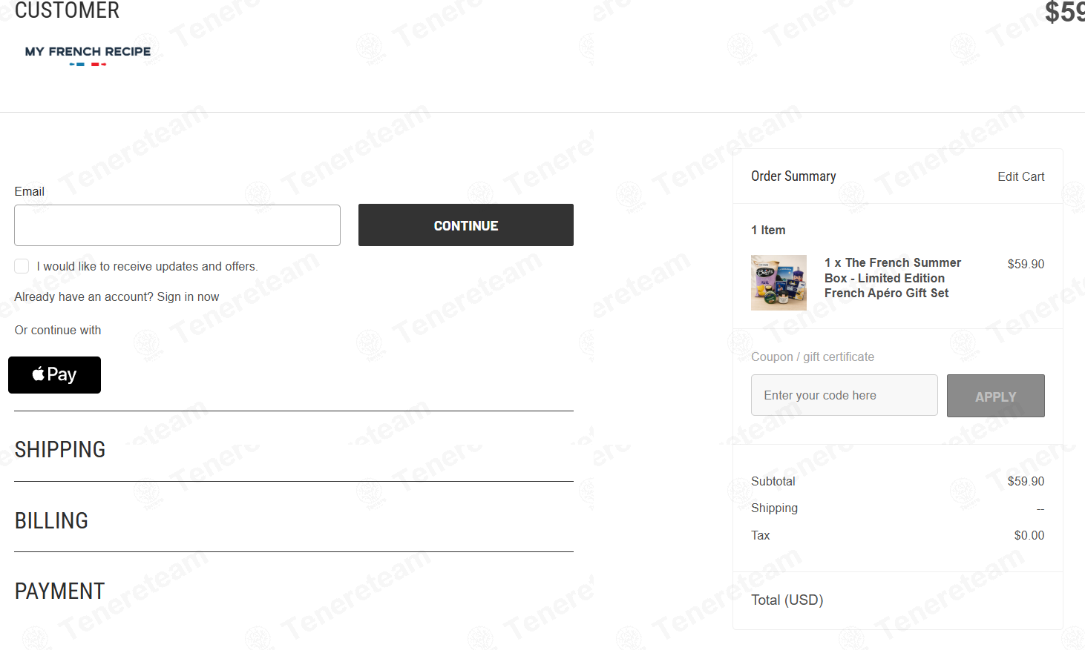The image size is (1085, 650).
Task: Expand the BILLING section
Action: pos(51,520)
